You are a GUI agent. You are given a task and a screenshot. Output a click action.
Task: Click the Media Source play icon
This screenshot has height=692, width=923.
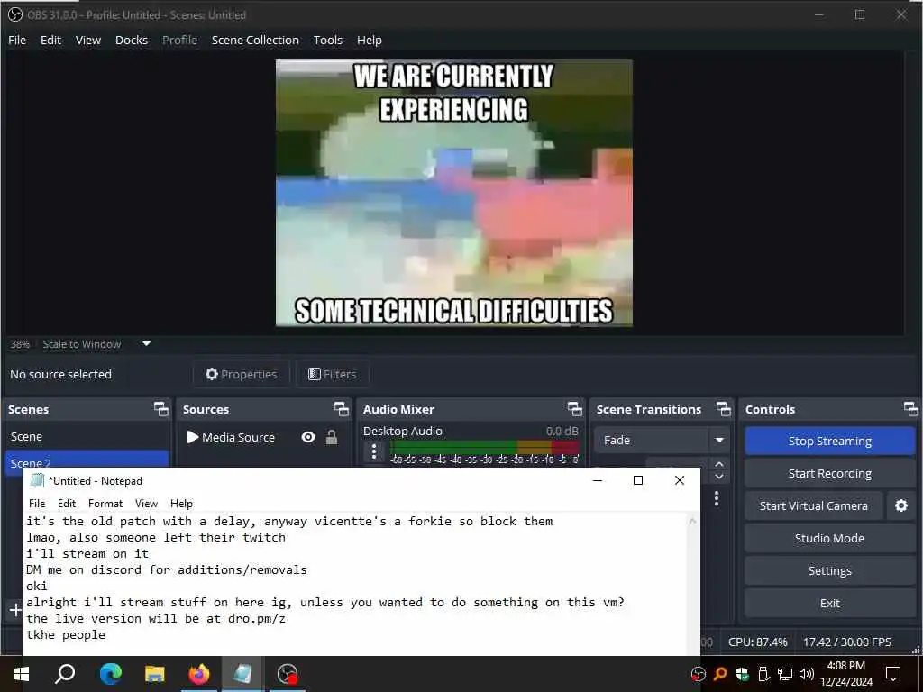pos(193,437)
